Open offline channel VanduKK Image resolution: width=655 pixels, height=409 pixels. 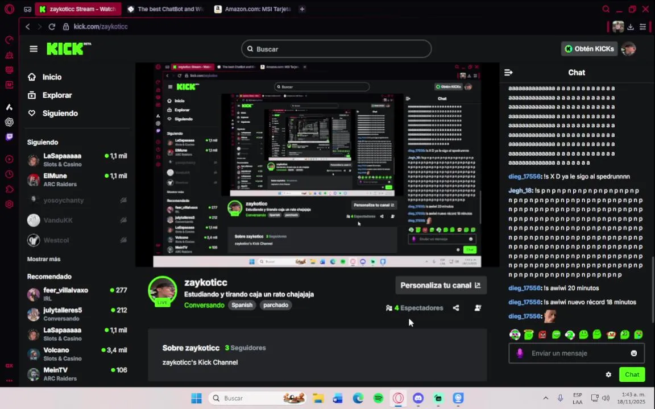pyautogui.click(x=77, y=220)
